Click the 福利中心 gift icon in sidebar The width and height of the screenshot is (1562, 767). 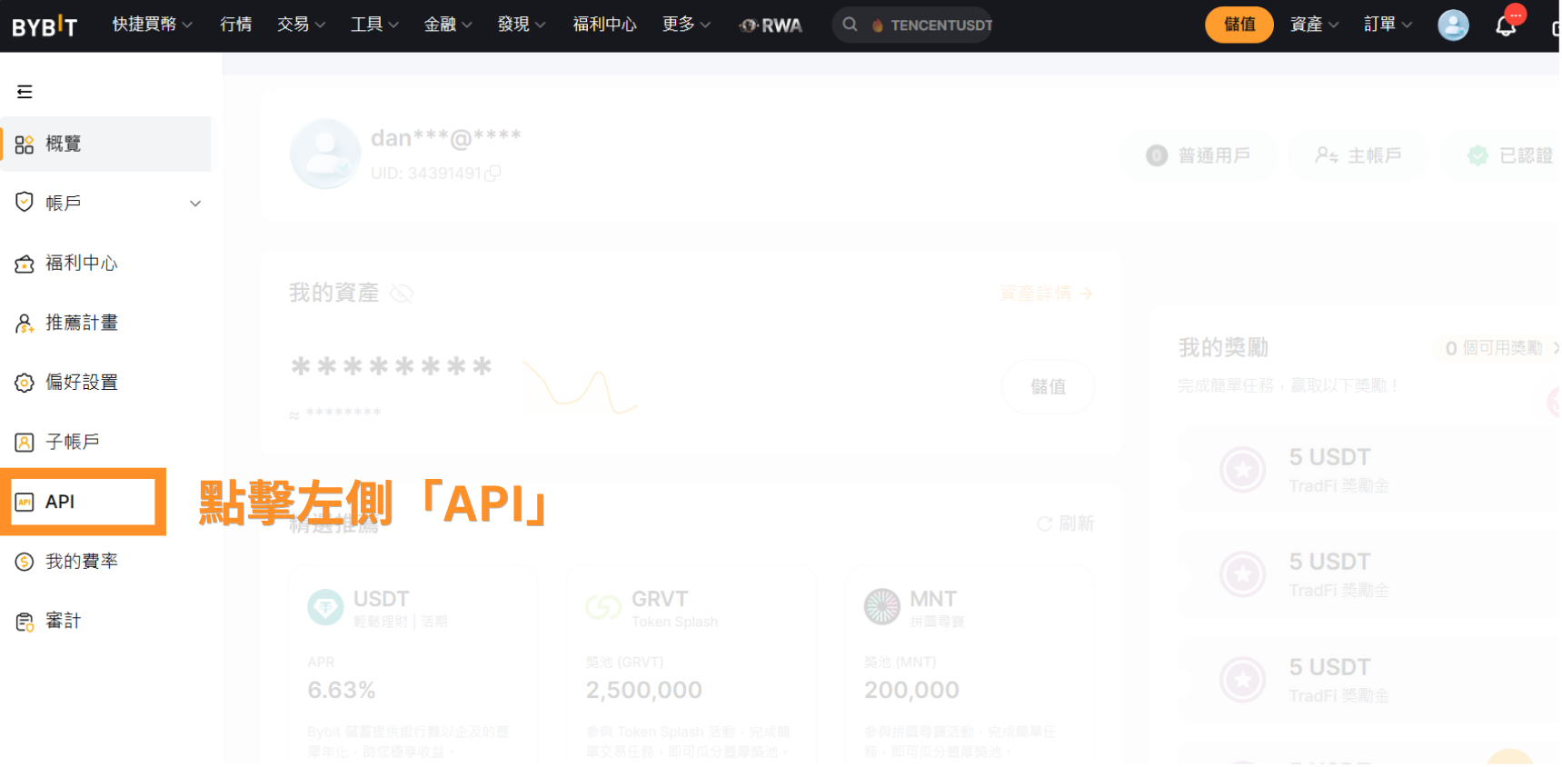click(25, 264)
